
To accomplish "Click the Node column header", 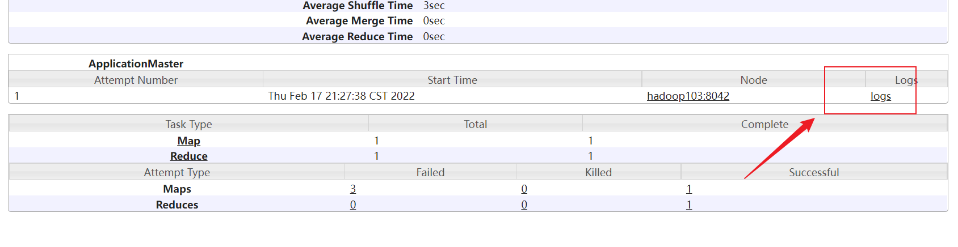I will tap(754, 80).
